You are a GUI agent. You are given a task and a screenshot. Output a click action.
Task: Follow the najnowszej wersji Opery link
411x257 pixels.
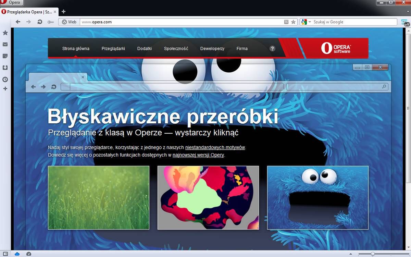point(198,155)
